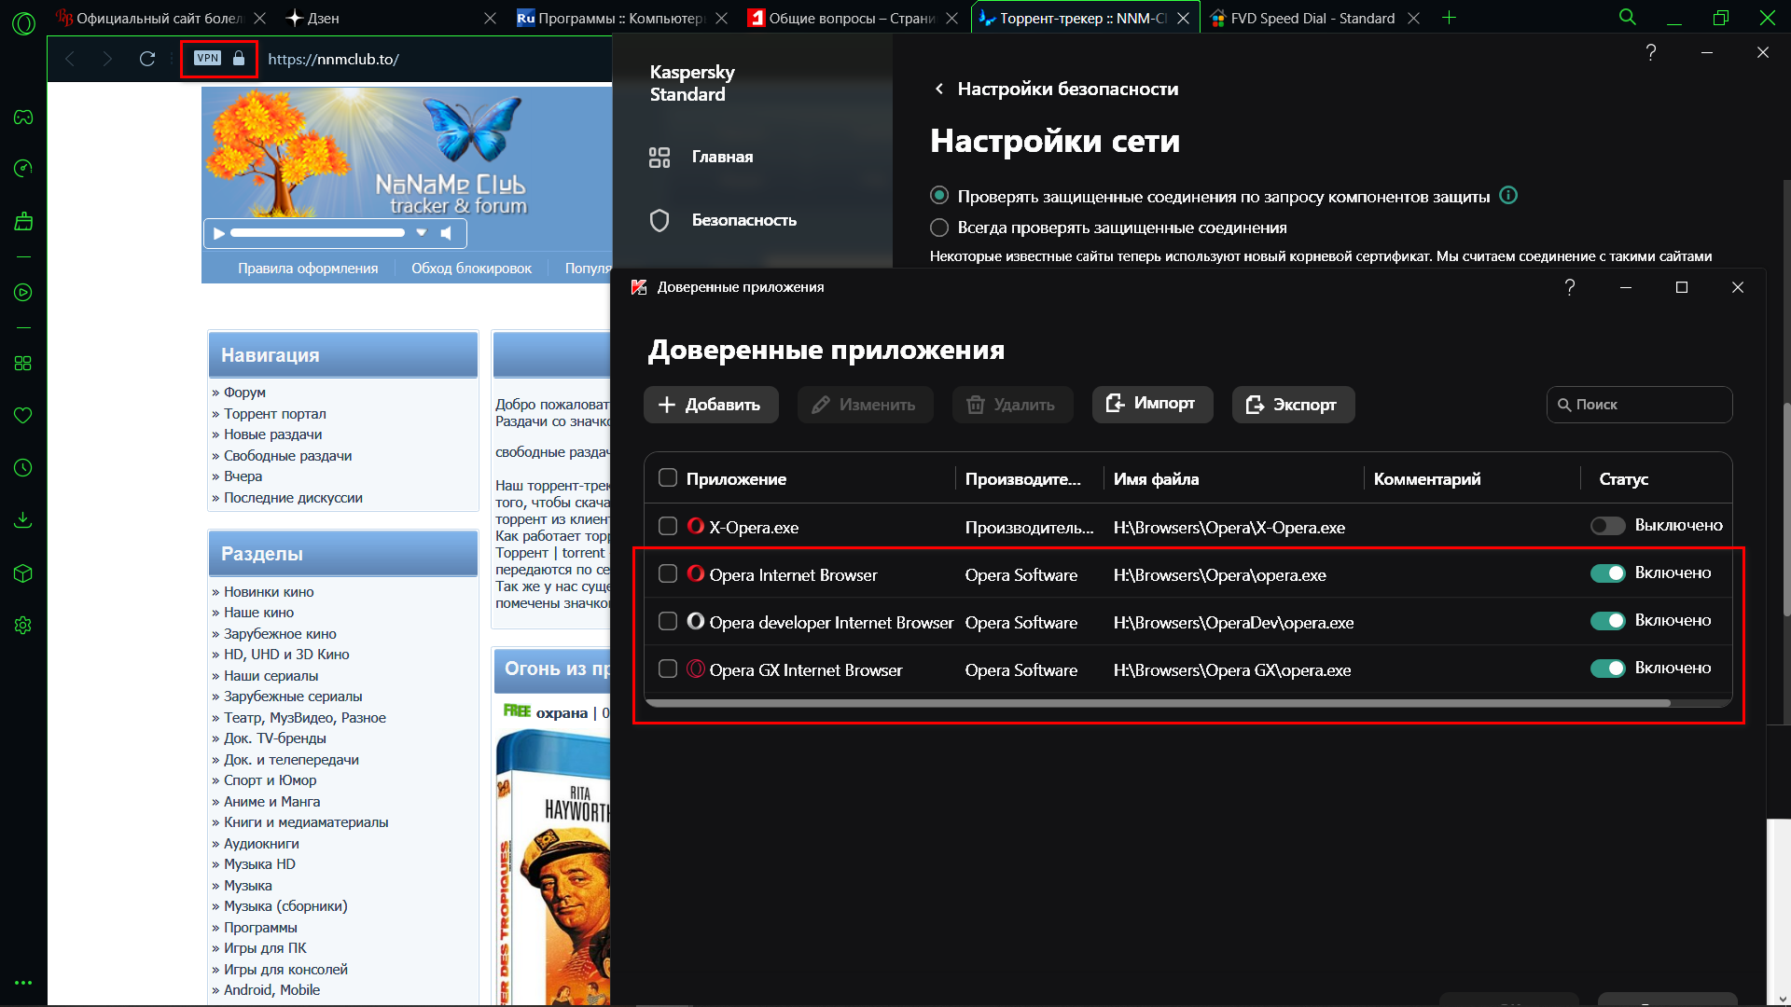1791x1007 pixels.
Task: Open help in Trusted applications window
Action: coord(1570,287)
